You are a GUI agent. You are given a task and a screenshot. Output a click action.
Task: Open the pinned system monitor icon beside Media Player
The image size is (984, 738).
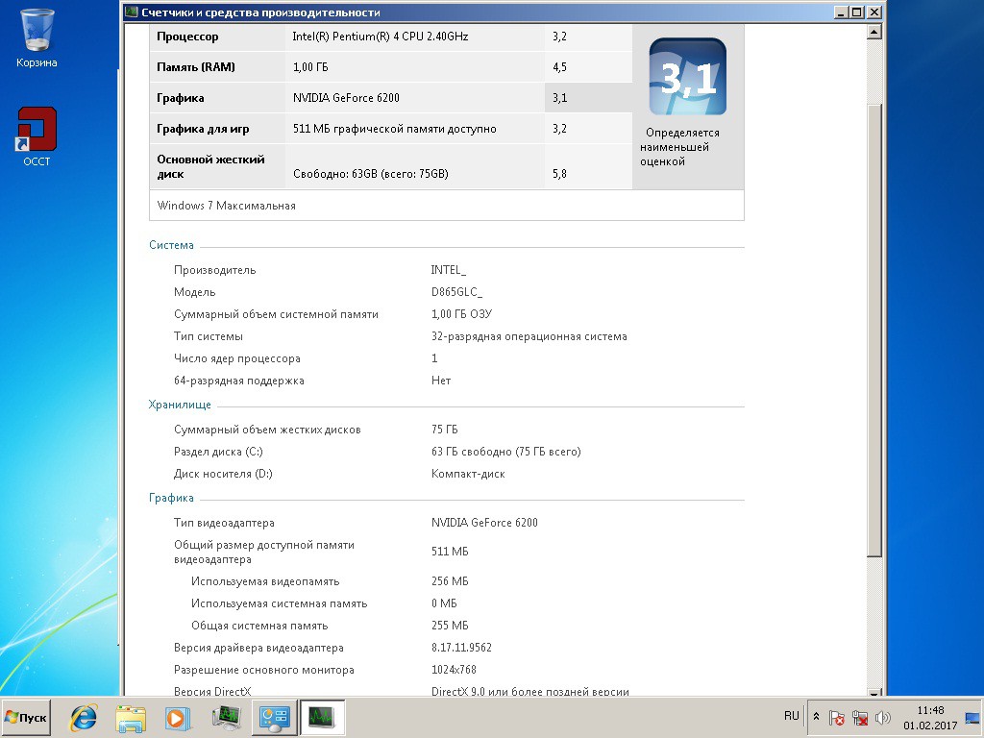pyautogui.click(x=226, y=717)
